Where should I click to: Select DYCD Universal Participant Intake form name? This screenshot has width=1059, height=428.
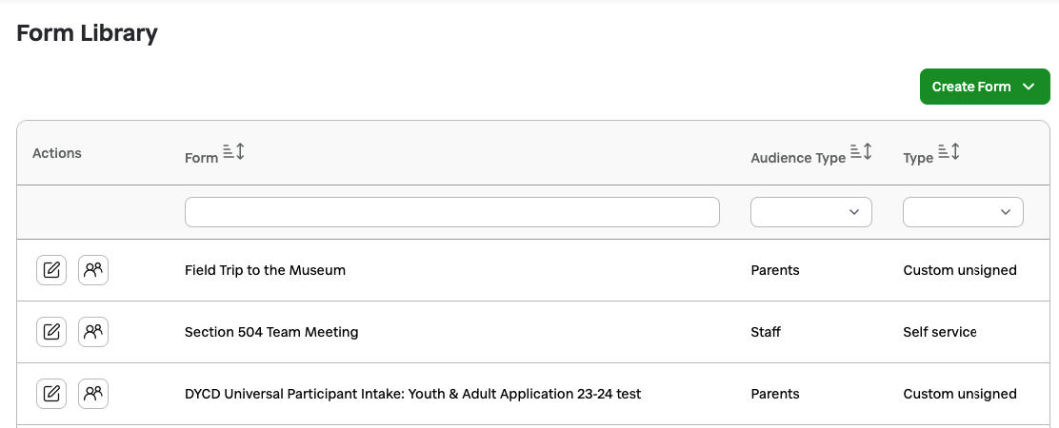[x=412, y=394]
